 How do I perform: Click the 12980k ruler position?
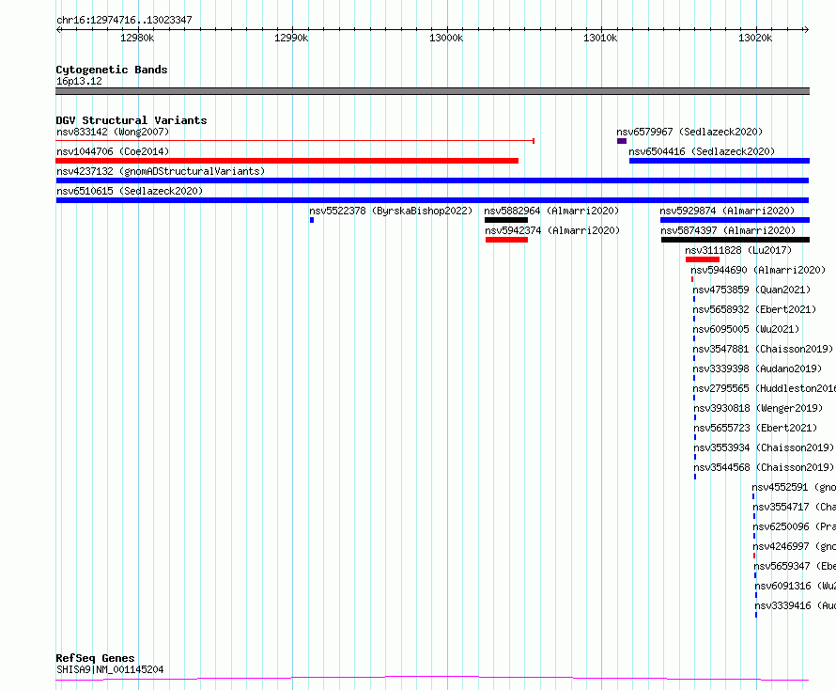pyautogui.click(x=137, y=38)
